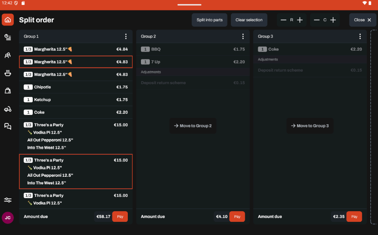This screenshot has height=235, width=378.
Task: Open the Group 2 three-dot menu
Action: pyautogui.click(x=243, y=36)
